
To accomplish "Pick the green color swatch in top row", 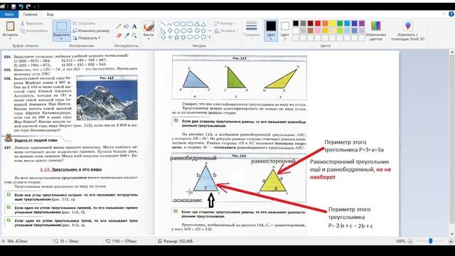I will (340, 23).
